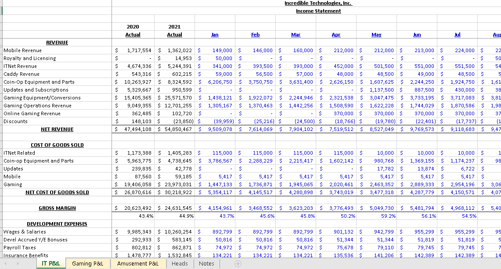
Task: Select COST OF GOODS SOLD heading
Action: click(x=57, y=145)
